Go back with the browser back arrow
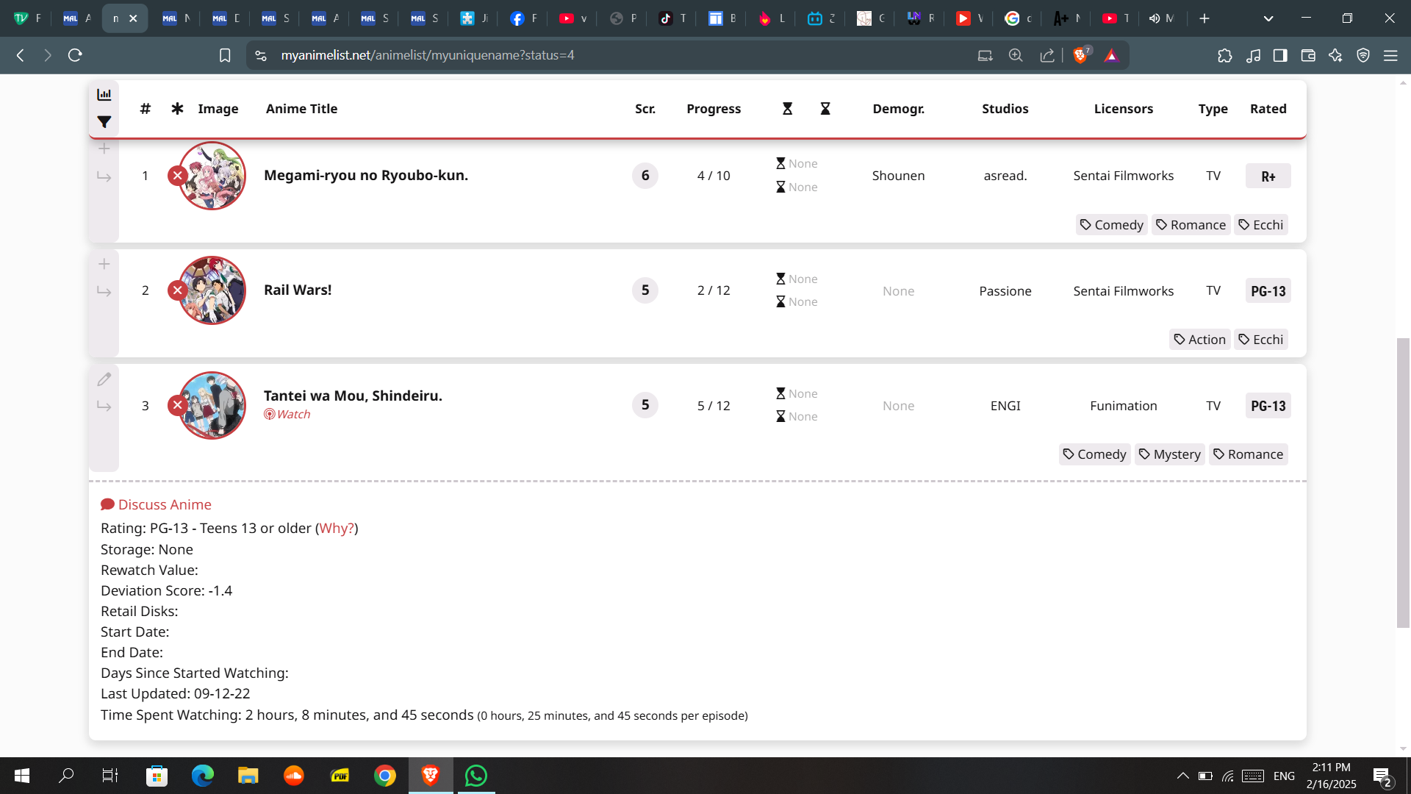The width and height of the screenshot is (1411, 794). [x=21, y=55]
